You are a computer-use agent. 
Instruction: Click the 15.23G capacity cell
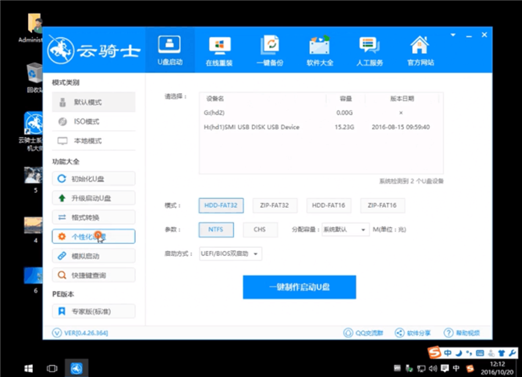pyautogui.click(x=345, y=127)
